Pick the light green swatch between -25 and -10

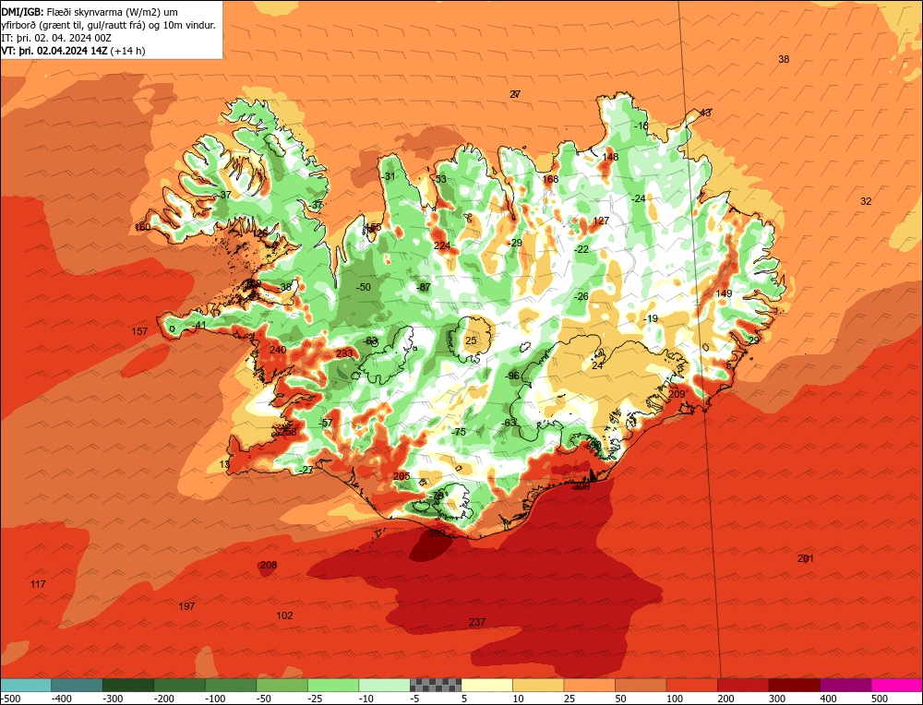point(333,685)
